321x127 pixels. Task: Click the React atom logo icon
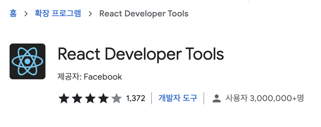(27, 61)
